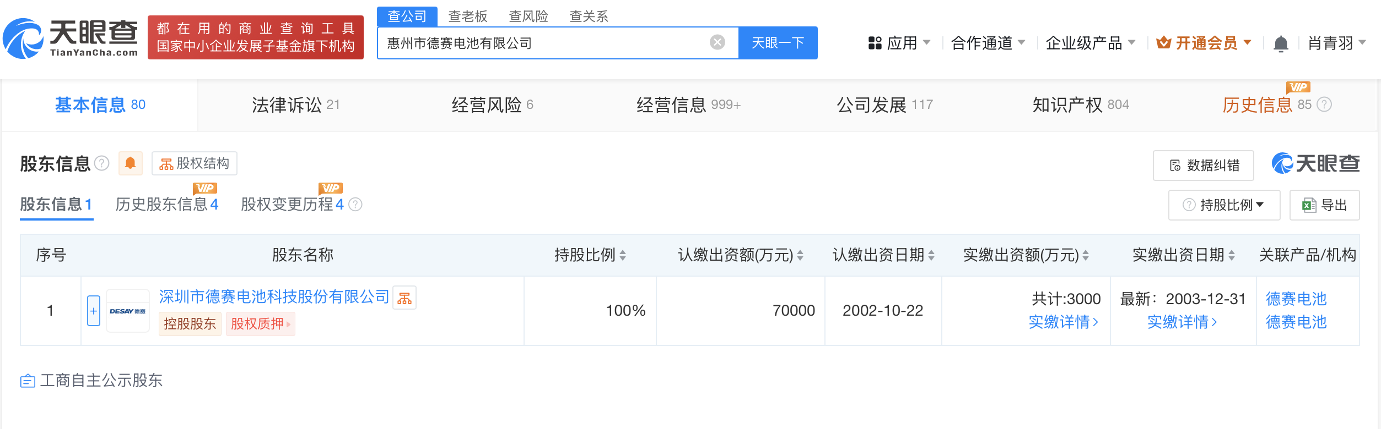
Task: Sort by 持股比例 column
Action: click(623, 255)
